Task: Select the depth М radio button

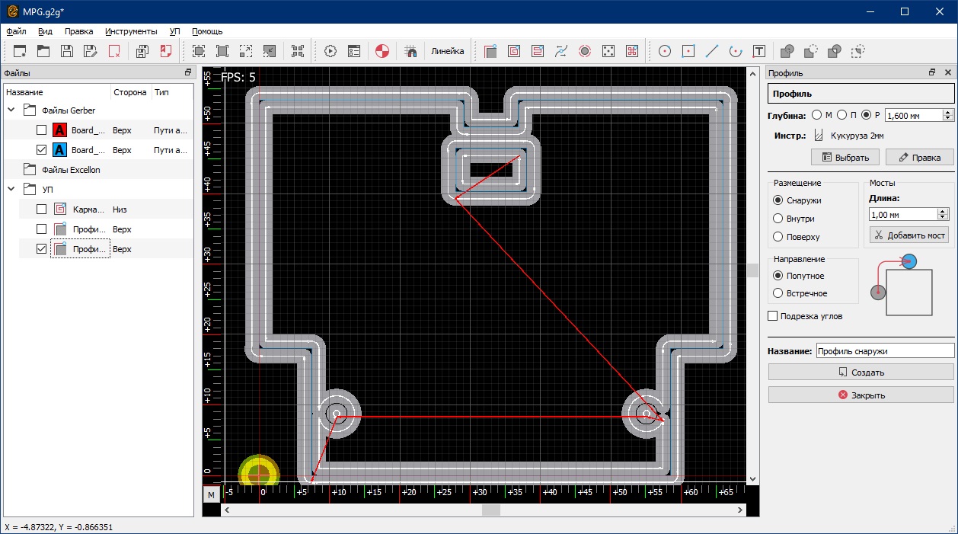Action: point(817,115)
